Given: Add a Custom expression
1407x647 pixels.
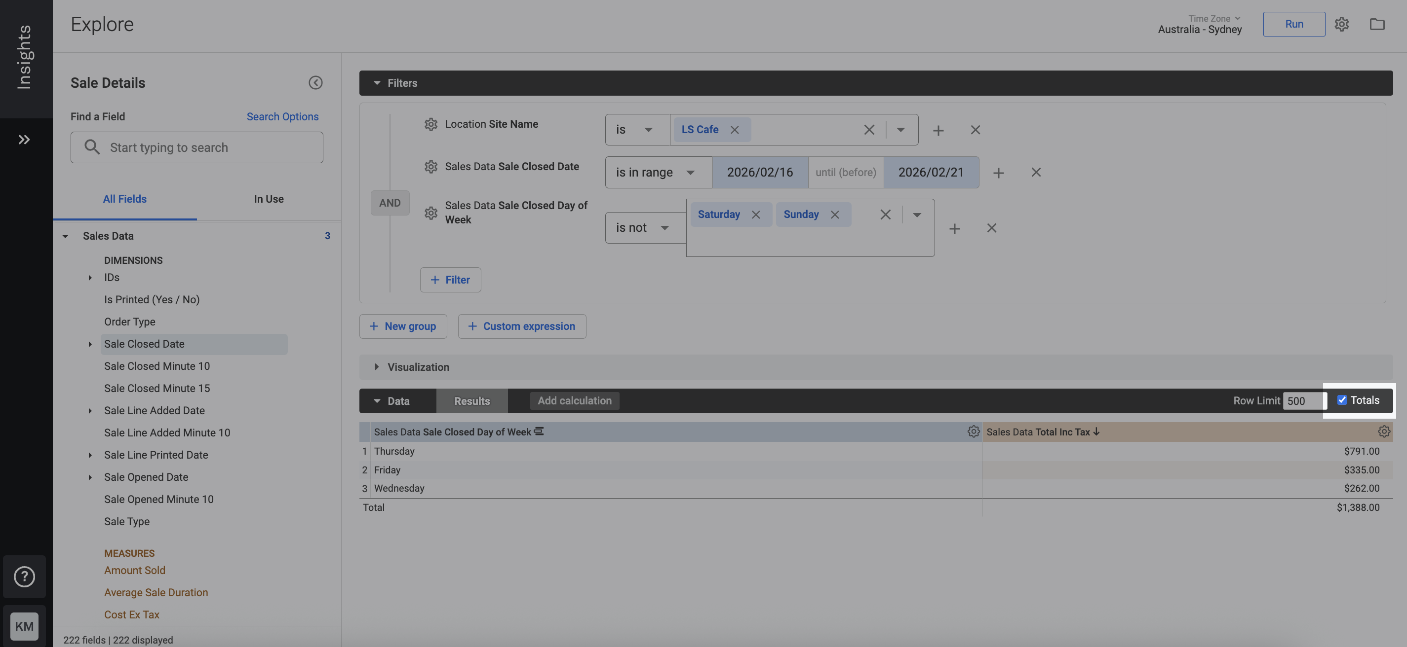Looking at the screenshot, I should coord(522,326).
